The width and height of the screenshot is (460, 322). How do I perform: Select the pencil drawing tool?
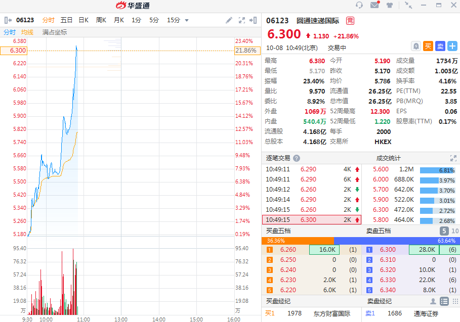tap(229, 20)
